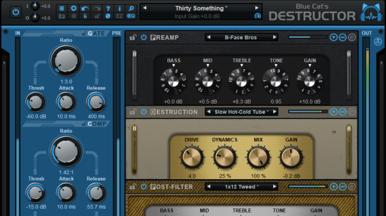Open the info 'i' icon
Viewport: 386px width, 216px height.
(x=119, y=8)
